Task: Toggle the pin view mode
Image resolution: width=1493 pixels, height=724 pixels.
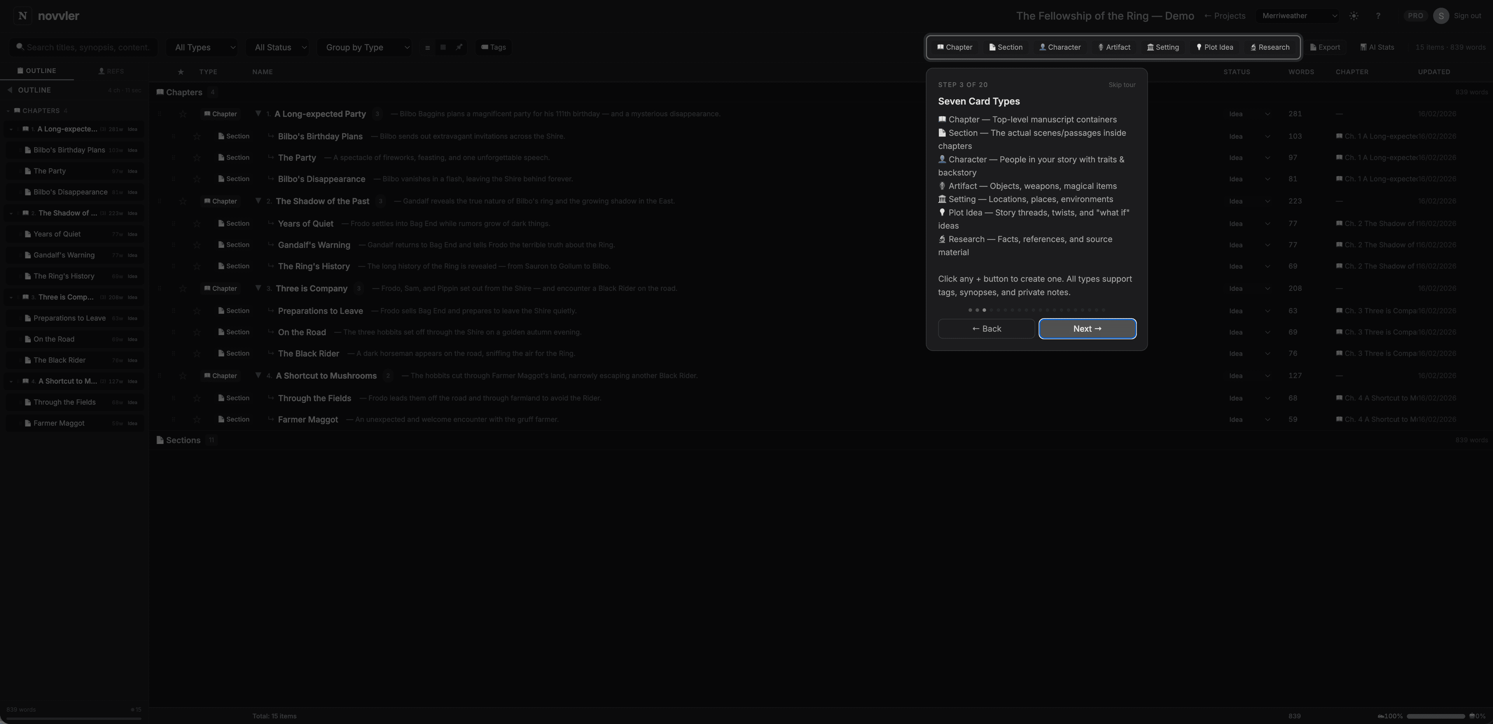Action: [458, 47]
